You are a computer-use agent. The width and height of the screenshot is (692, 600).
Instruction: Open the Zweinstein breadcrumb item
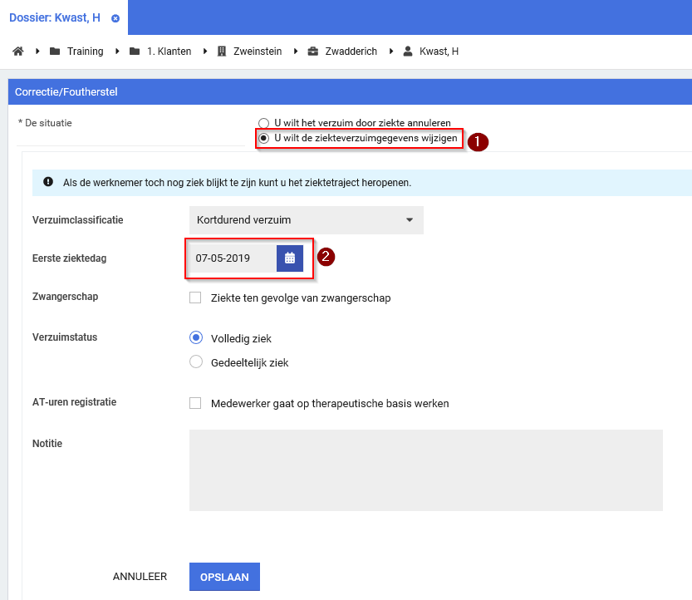[256, 52]
